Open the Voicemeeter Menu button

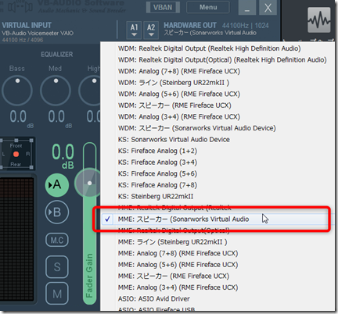pyautogui.click(x=208, y=7)
